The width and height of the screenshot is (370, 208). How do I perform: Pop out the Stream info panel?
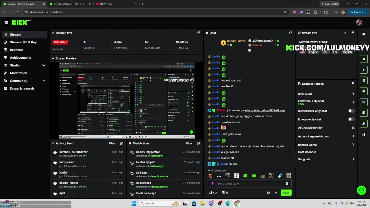pos(352,33)
